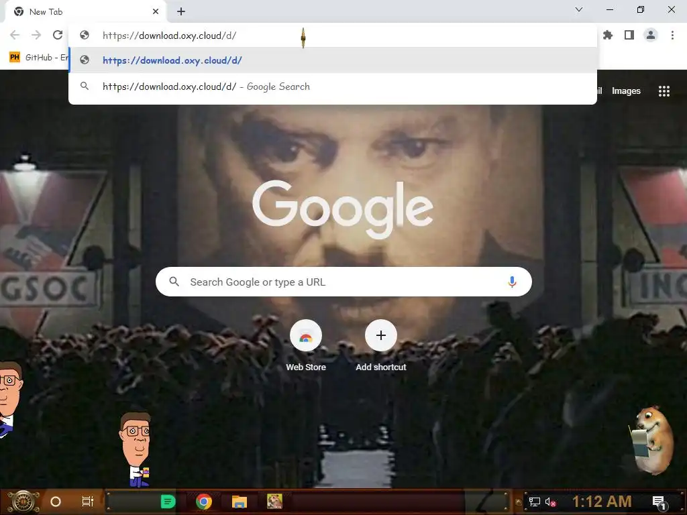Screen dimensions: 687x515
Task: Open the Web Store shortcut label
Action: click(x=306, y=367)
